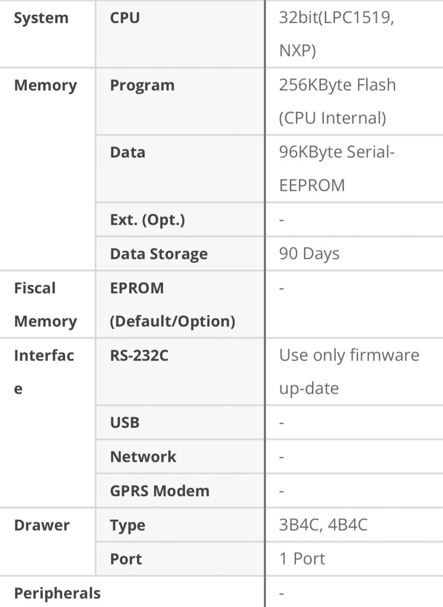Click the USB row label
Viewport: 443px width, 607px height.
[125, 423]
